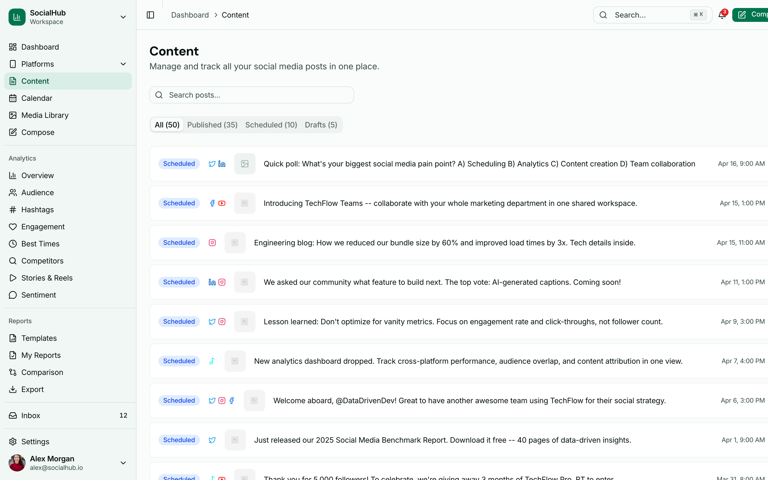Open the notifications bell
Viewport: 768px width, 480px height.
pyautogui.click(x=722, y=15)
